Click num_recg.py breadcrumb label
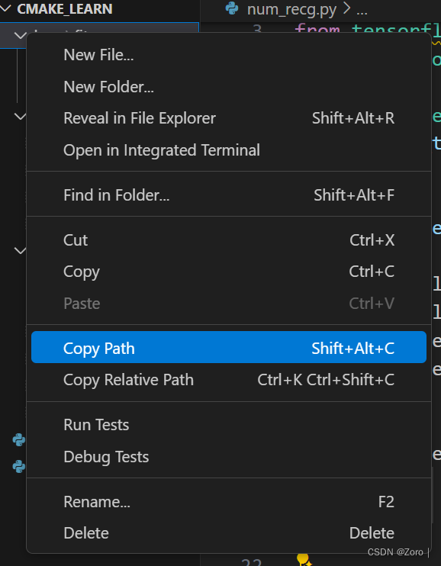The width and height of the screenshot is (441, 566). (x=291, y=10)
